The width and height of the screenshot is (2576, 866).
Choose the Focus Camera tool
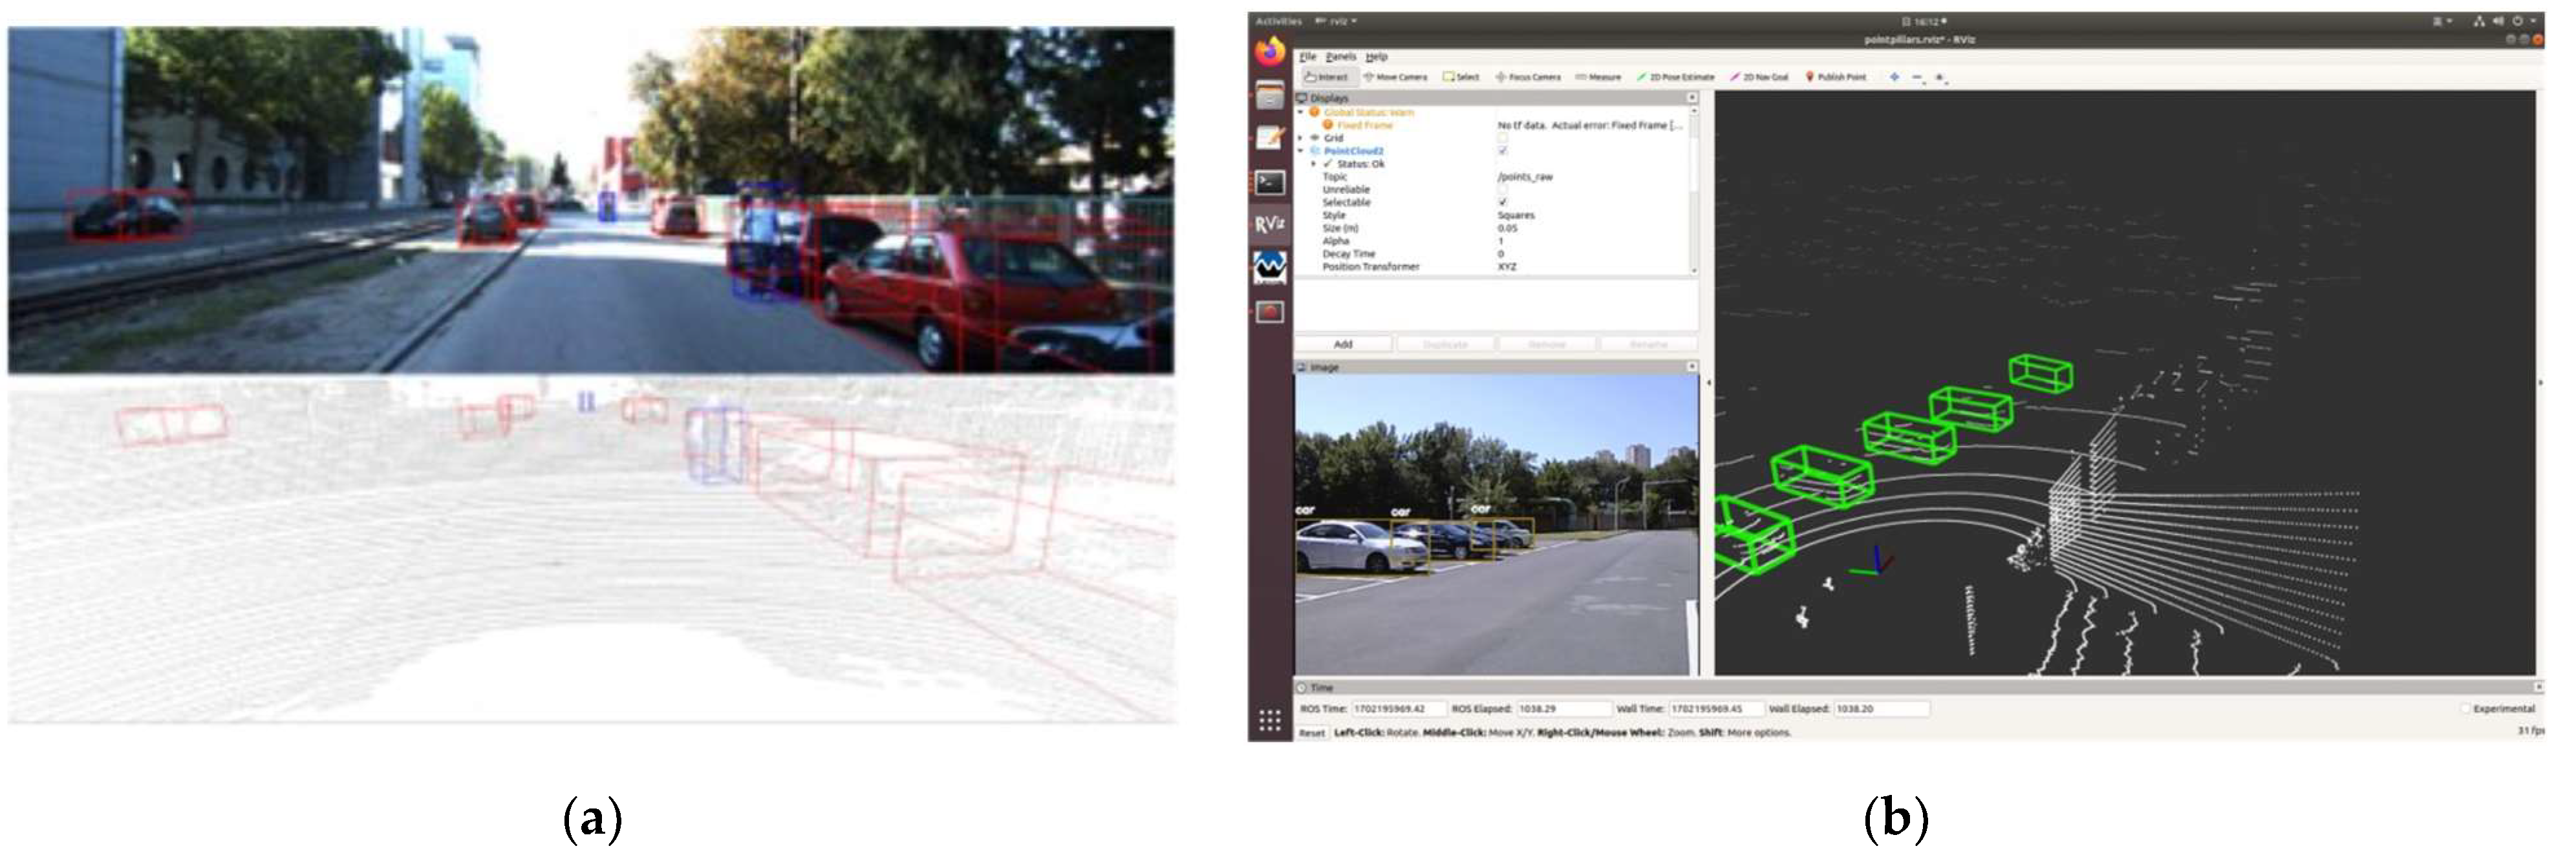click(x=1528, y=77)
